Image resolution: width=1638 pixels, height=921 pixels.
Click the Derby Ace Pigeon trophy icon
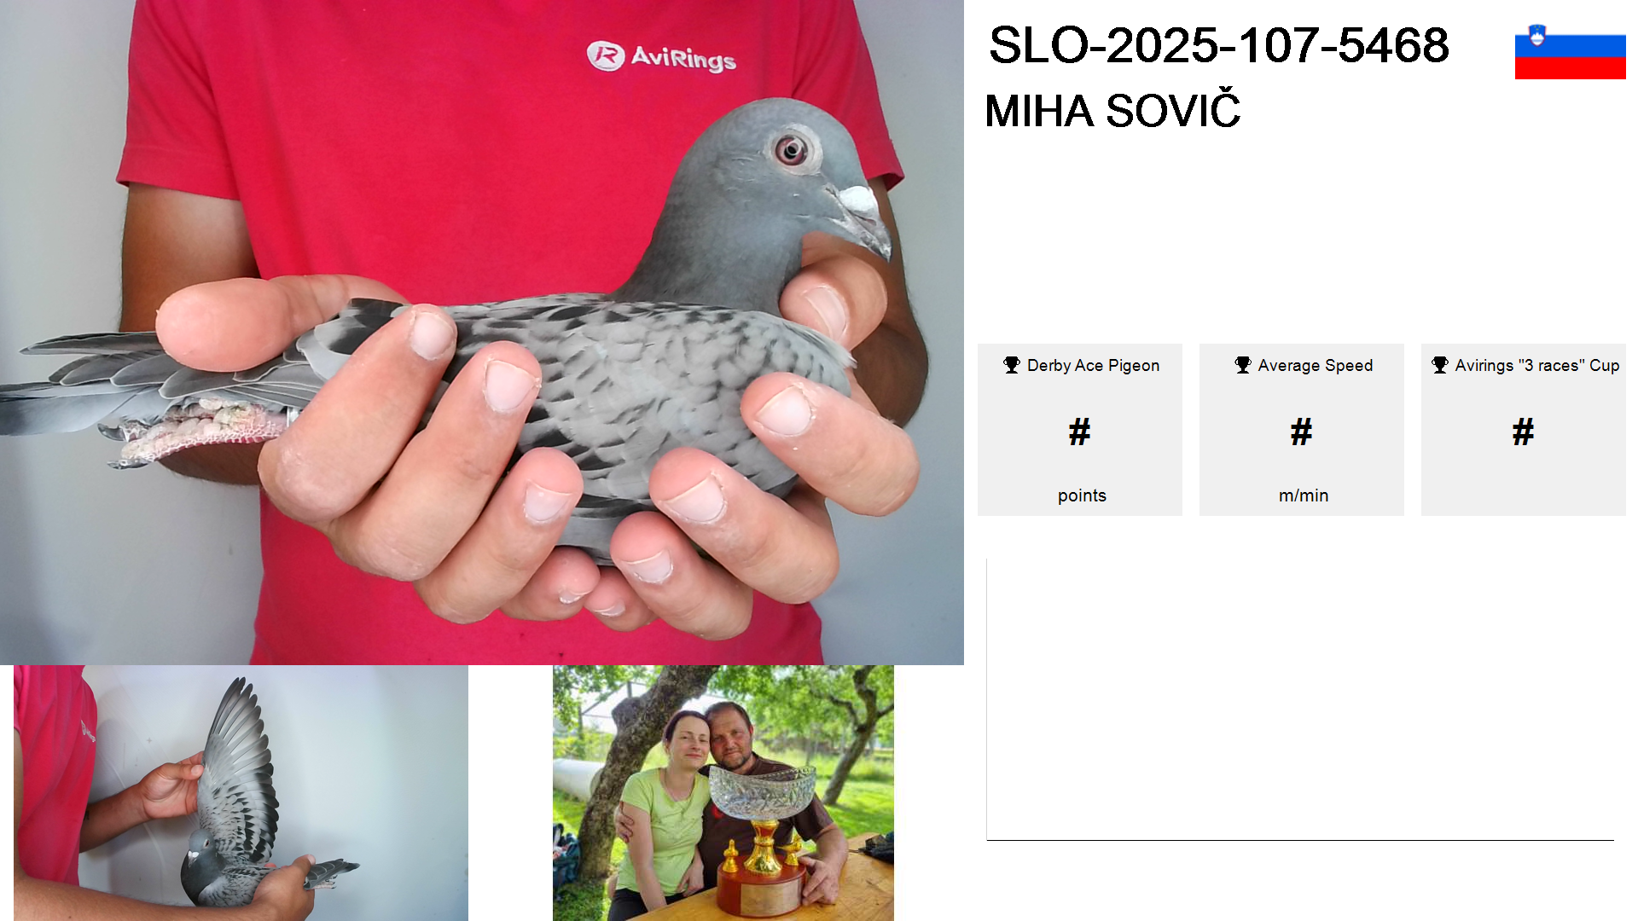coord(1012,365)
